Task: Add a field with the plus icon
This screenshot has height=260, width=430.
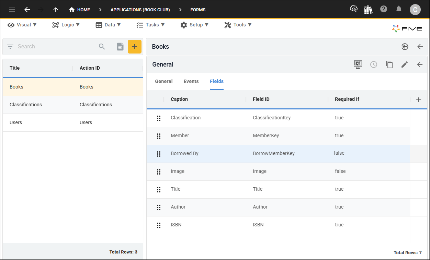Action: coord(419,100)
